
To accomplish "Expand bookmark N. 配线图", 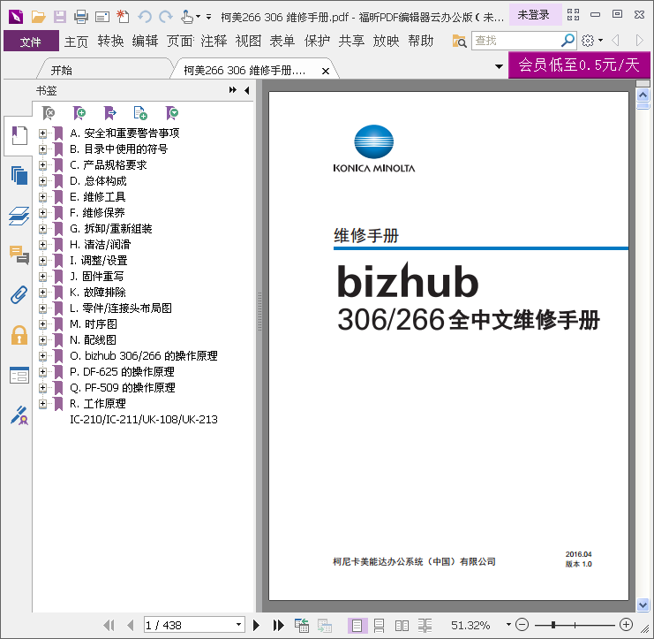I will coord(42,340).
